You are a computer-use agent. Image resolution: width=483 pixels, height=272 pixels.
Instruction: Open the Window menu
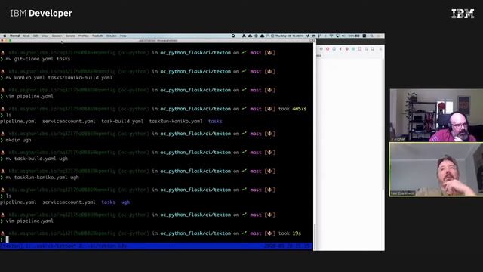tap(111, 36)
